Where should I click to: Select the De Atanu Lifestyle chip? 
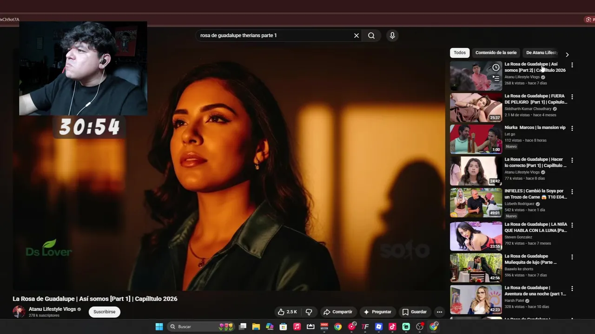(541, 52)
